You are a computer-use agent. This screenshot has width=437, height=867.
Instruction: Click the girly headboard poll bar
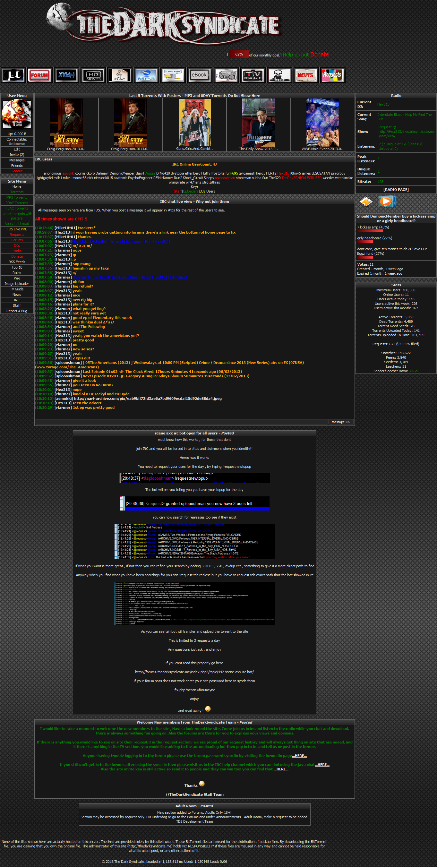coord(365,242)
